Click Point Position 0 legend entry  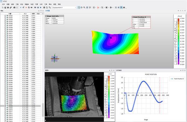[177, 79]
